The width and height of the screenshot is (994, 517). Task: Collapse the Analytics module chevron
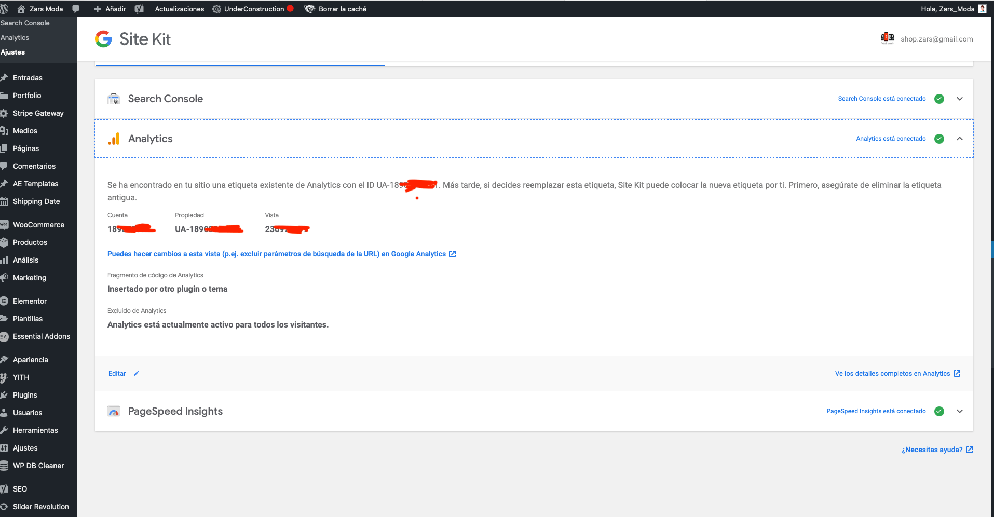(x=960, y=139)
